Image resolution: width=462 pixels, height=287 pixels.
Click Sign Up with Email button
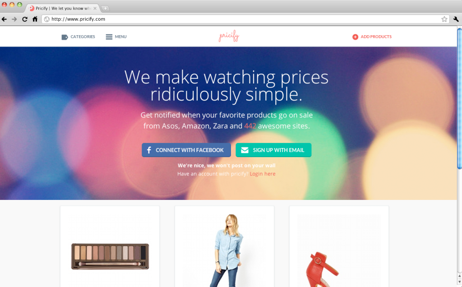273,150
